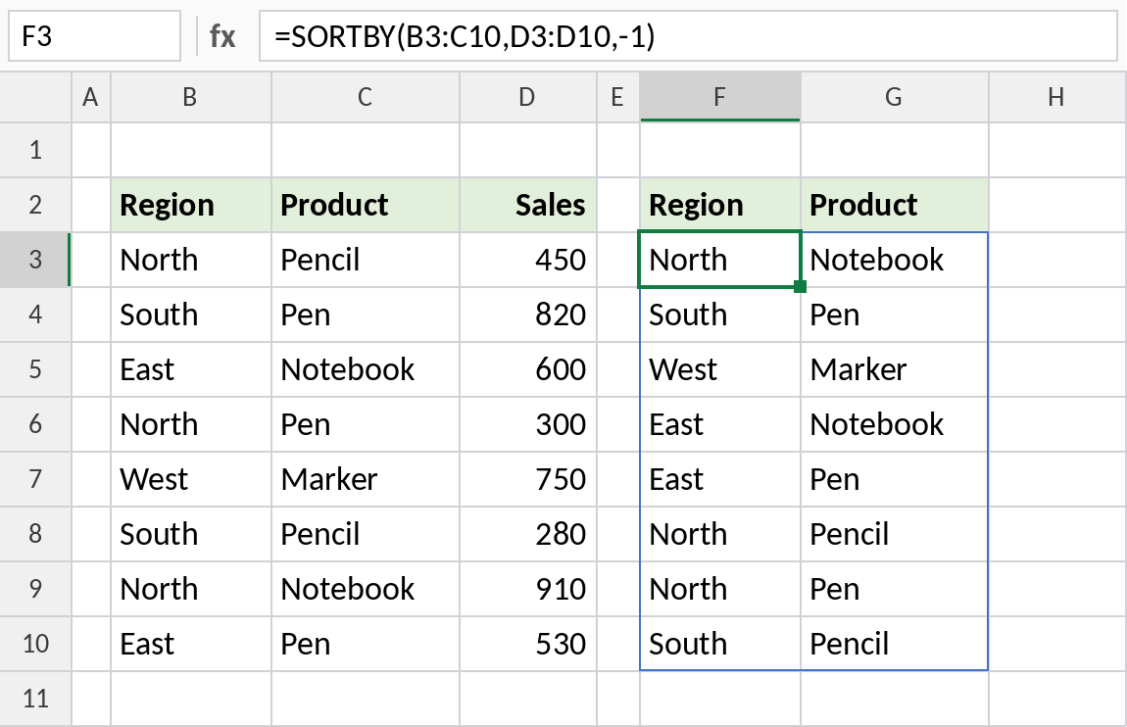The width and height of the screenshot is (1127, 727).
Task: Click the Sales header cell
Action: click(528, 205)
